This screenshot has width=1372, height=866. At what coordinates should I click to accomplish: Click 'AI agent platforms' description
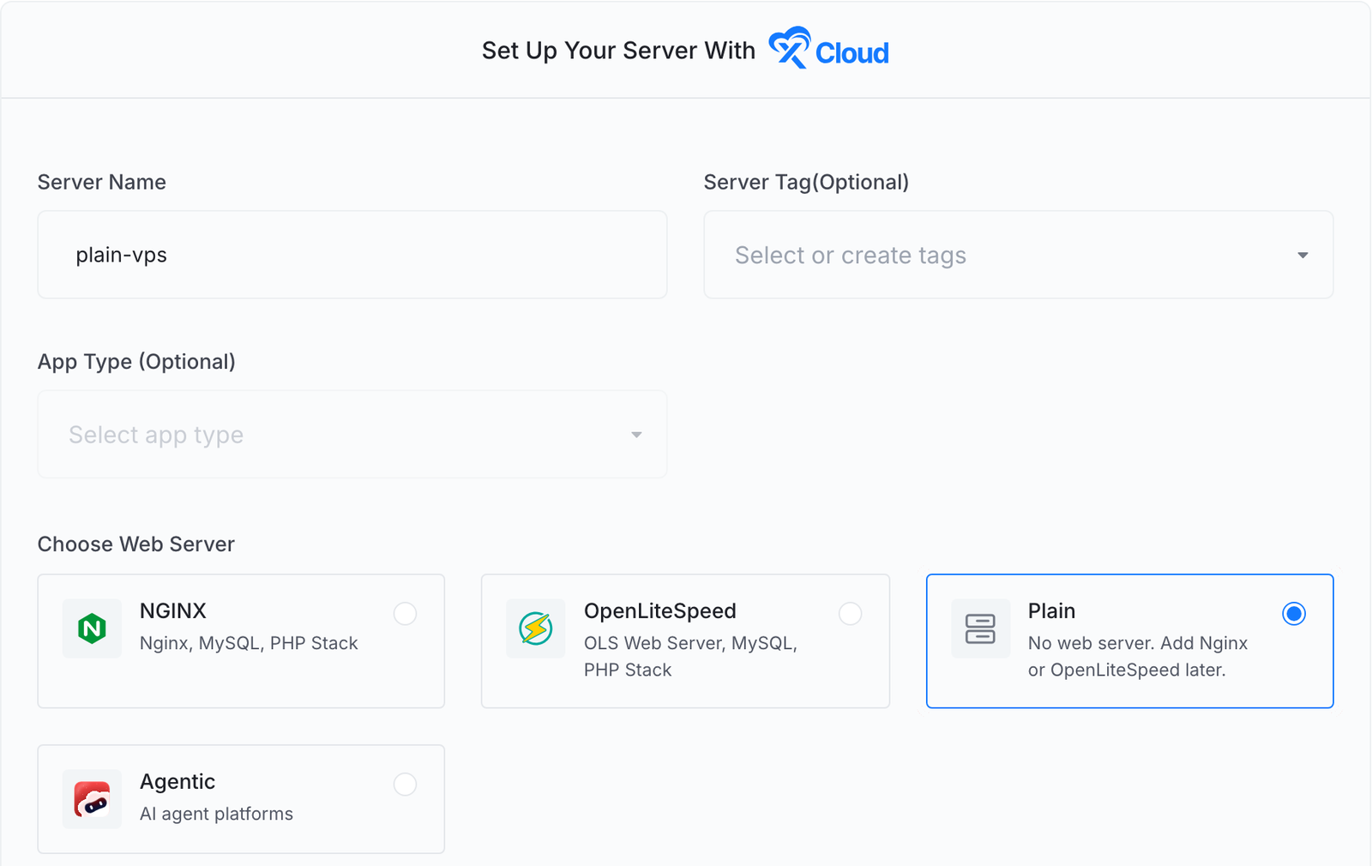point(216,814)
